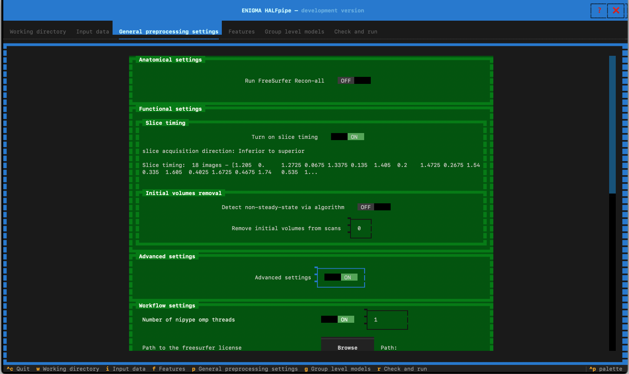
Task: Click Working directory shortcut in footer
Action: click(67, 369)
